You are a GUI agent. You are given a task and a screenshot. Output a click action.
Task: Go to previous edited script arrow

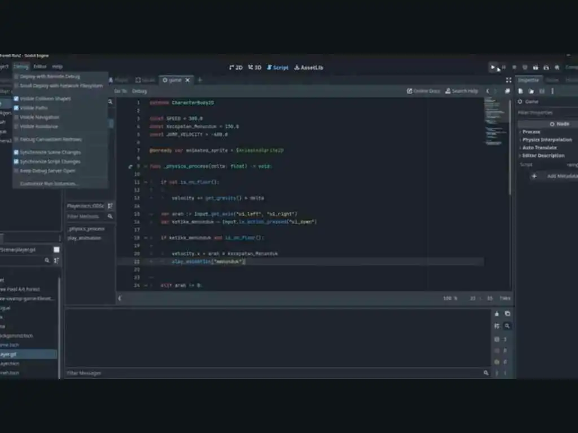487,91
